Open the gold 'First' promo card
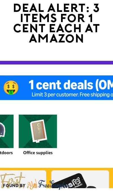The image size is (113, 191). 23,179
